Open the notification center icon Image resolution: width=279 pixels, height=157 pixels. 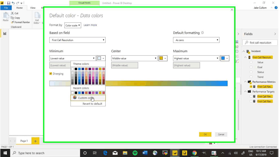[272, 153]
